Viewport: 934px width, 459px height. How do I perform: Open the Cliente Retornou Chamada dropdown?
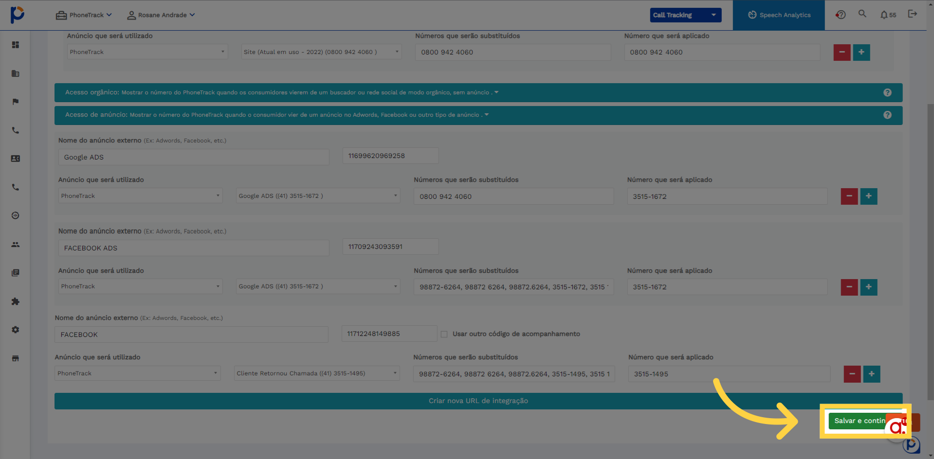(x=317, y=373)
